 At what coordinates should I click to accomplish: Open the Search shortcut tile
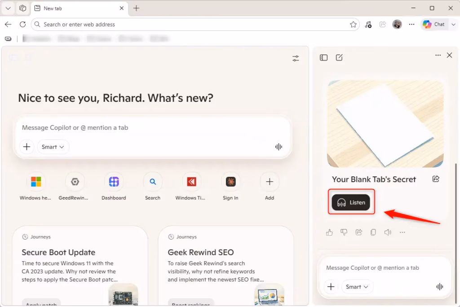153,187
